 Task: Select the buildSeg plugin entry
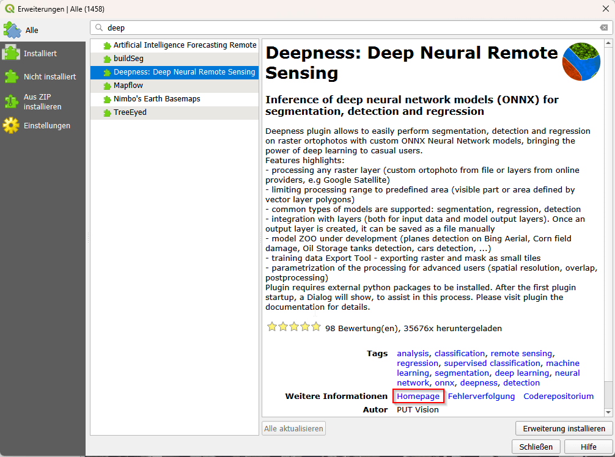[x=128, y=59]
